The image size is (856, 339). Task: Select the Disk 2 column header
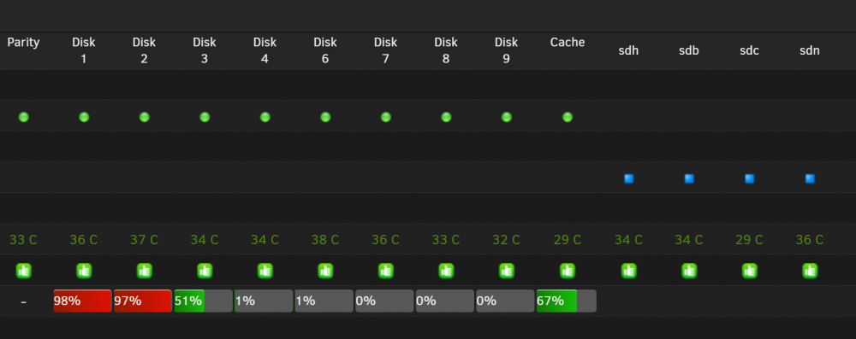point(144,50)
